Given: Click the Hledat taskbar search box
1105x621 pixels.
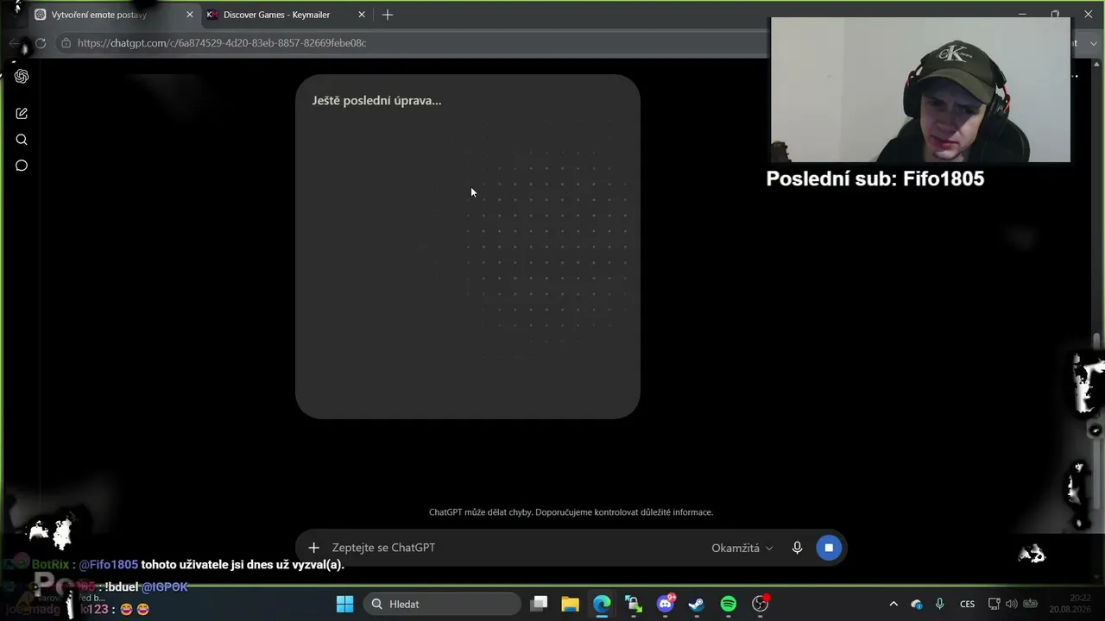Looking at the screenshot, I should pyautogui.click(x=442, y=604).
